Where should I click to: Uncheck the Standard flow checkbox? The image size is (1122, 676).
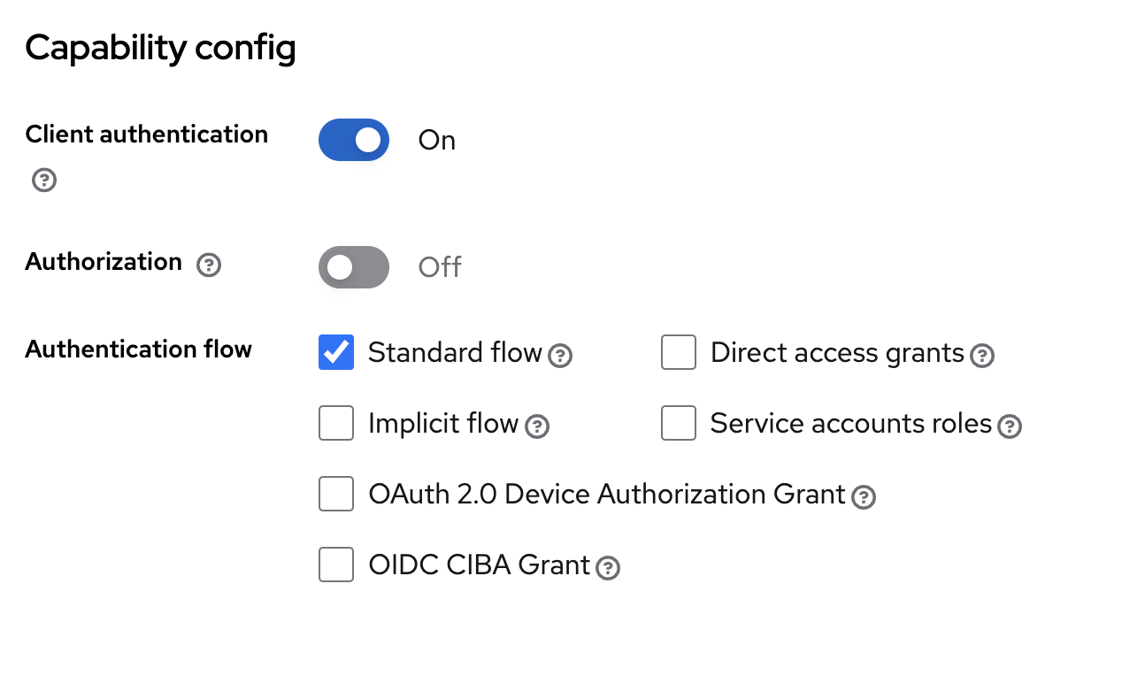coord(336,352)
